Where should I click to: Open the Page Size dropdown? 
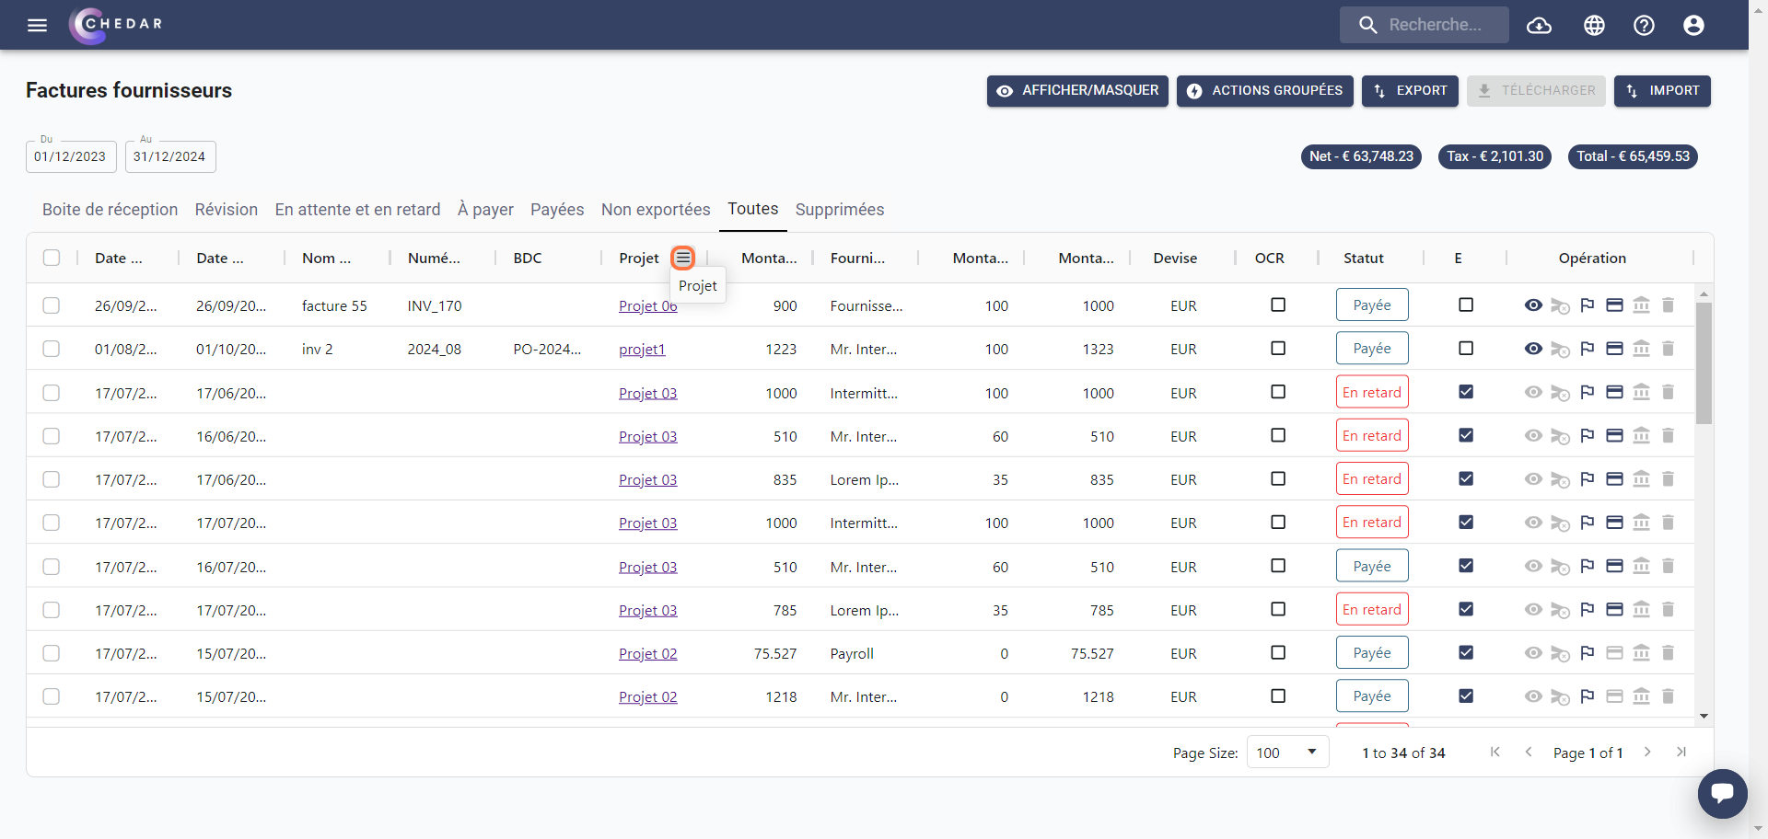click(1287, 753)
